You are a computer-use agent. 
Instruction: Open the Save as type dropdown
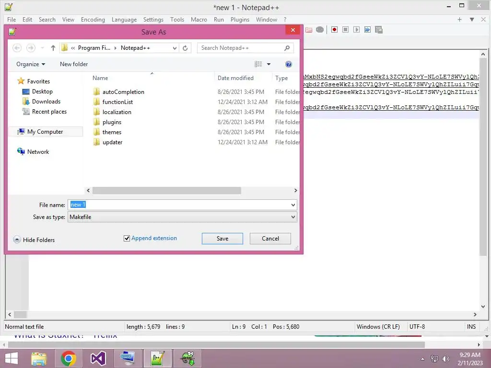coord(293,217)
